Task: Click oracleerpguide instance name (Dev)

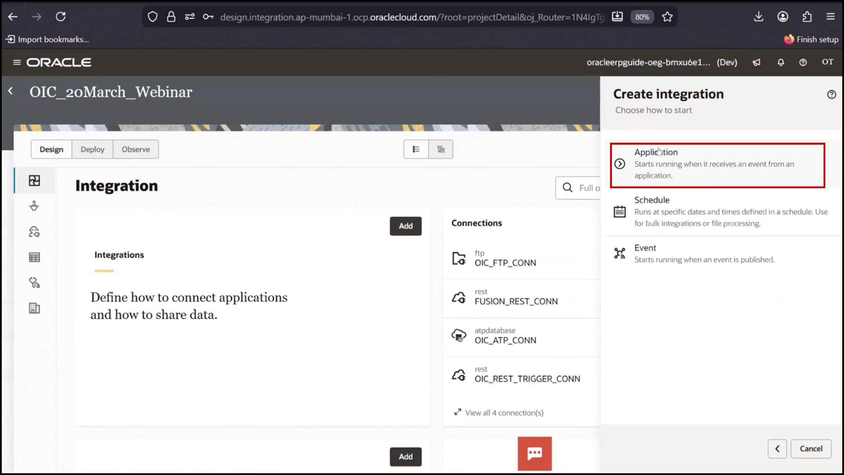Action: 662,62
